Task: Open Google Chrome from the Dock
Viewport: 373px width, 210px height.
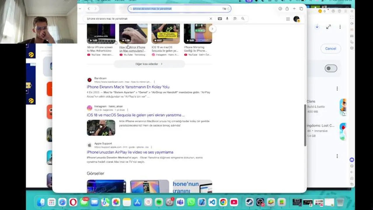Action: [223, 202]
